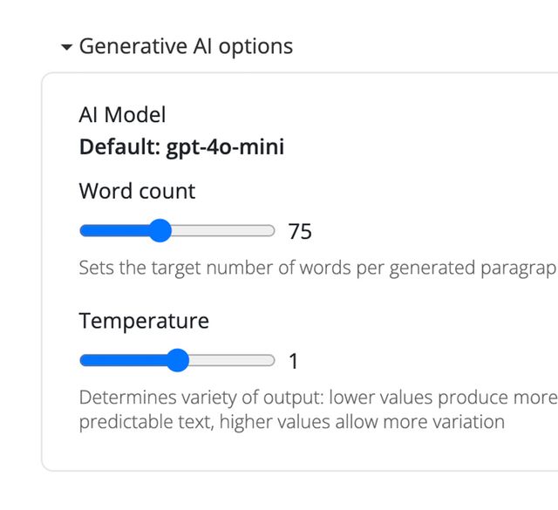Image resolution: width=558 pixels, height=510 pixels.
Task: Click the Word count value 75
Action: pyautogui.click(x=300, y=232)
